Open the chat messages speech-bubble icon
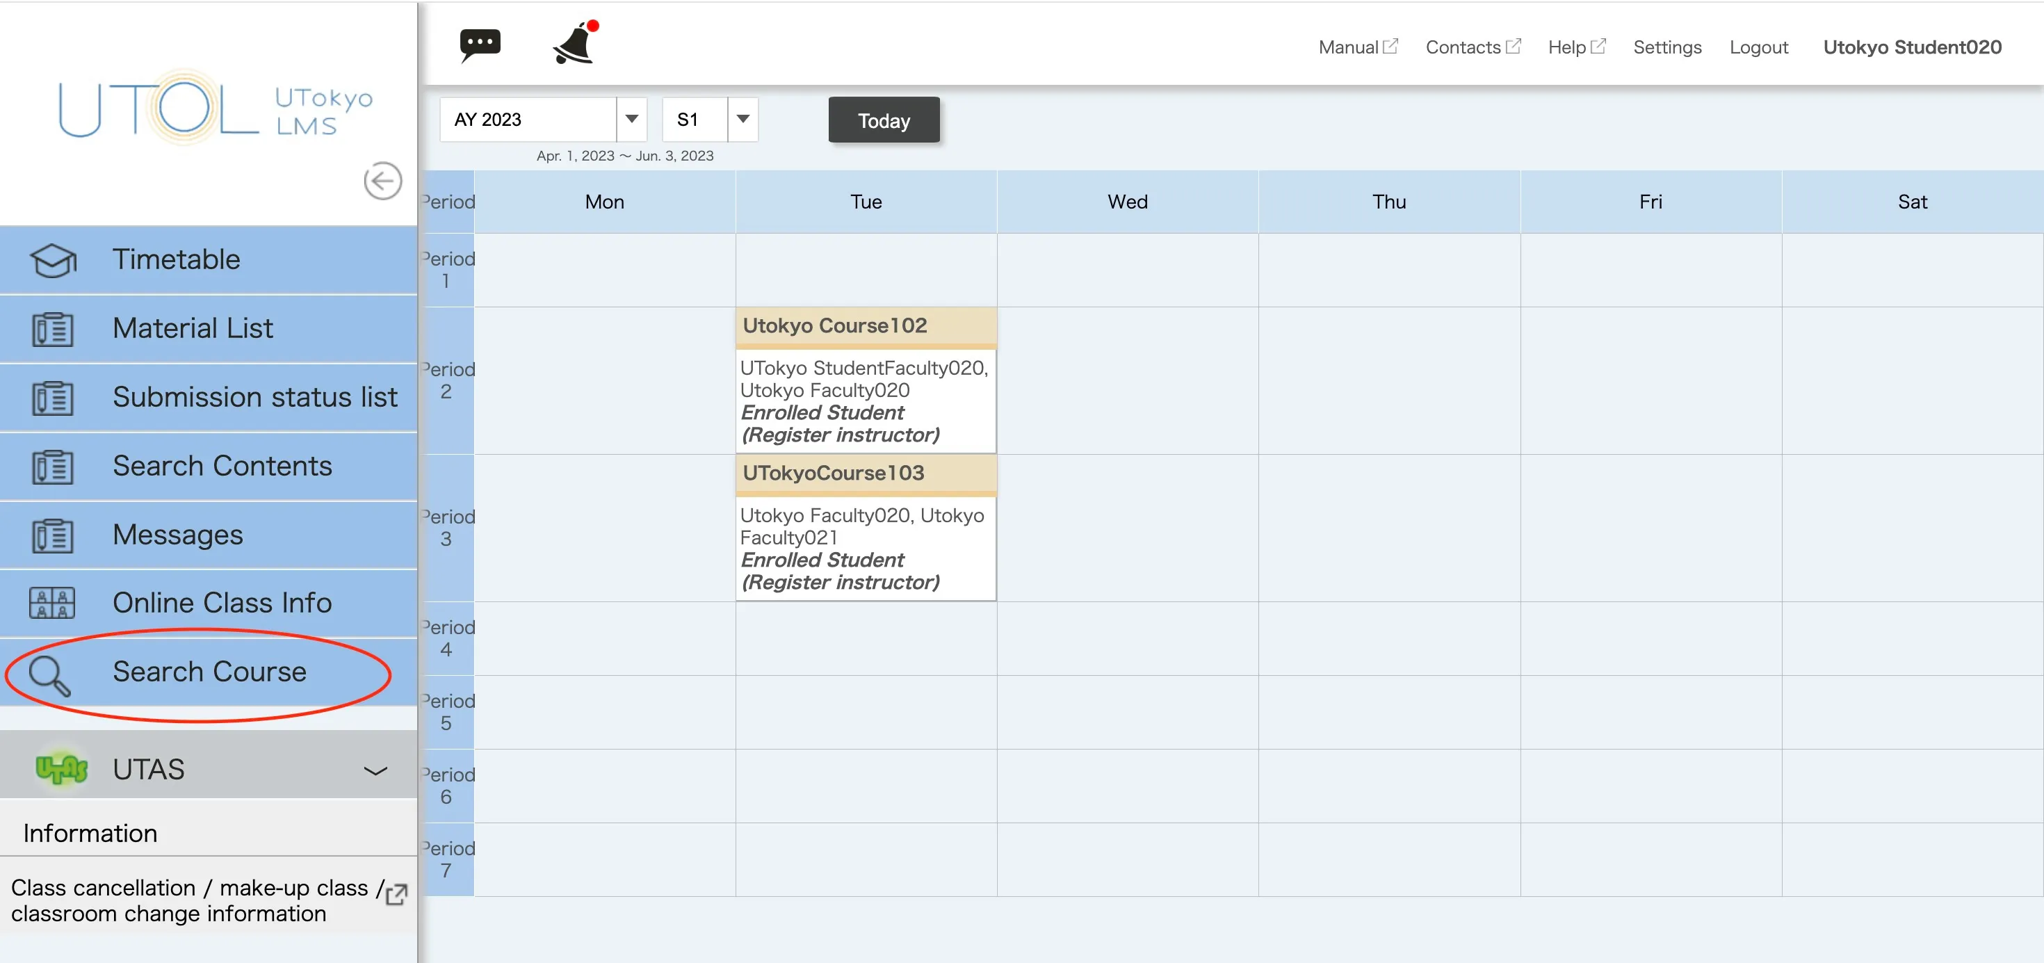Screen dimensions: 2044x963 tap(479, 44)
